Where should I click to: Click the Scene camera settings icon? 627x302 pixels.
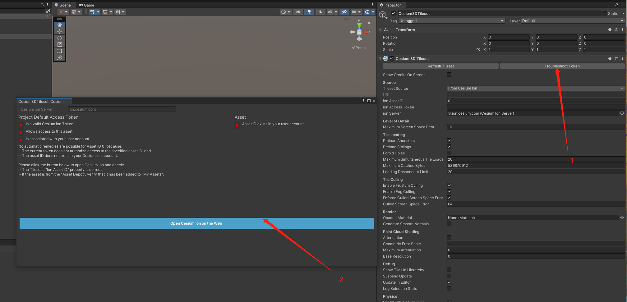click(354, 12)
